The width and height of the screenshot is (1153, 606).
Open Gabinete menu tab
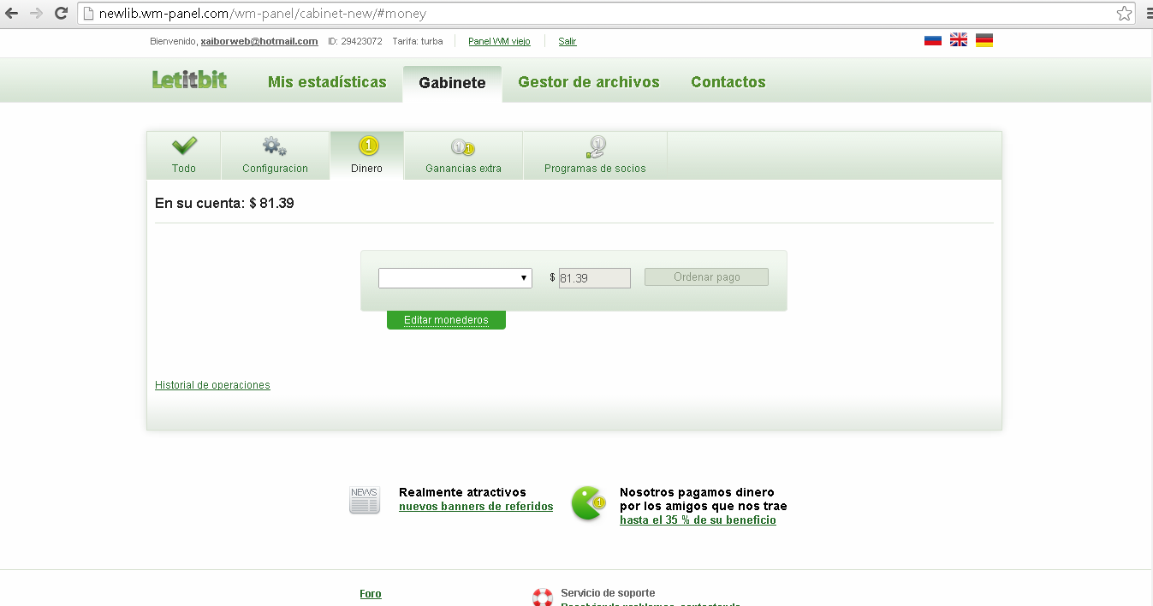point(452,83)
